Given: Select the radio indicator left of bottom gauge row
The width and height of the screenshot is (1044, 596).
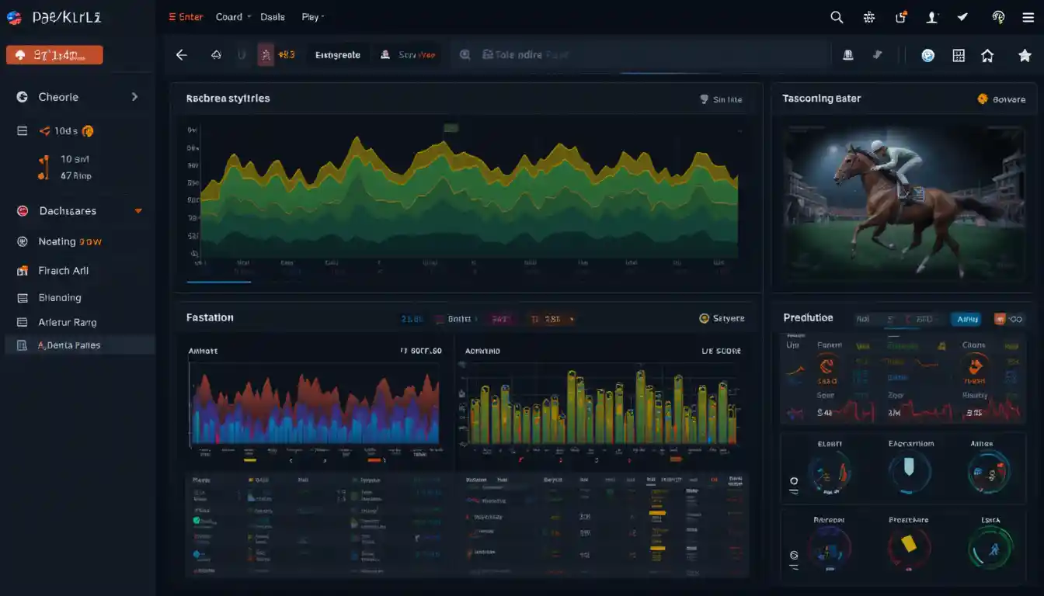Looking at the screenshot, I should click(x=793, y=556).
